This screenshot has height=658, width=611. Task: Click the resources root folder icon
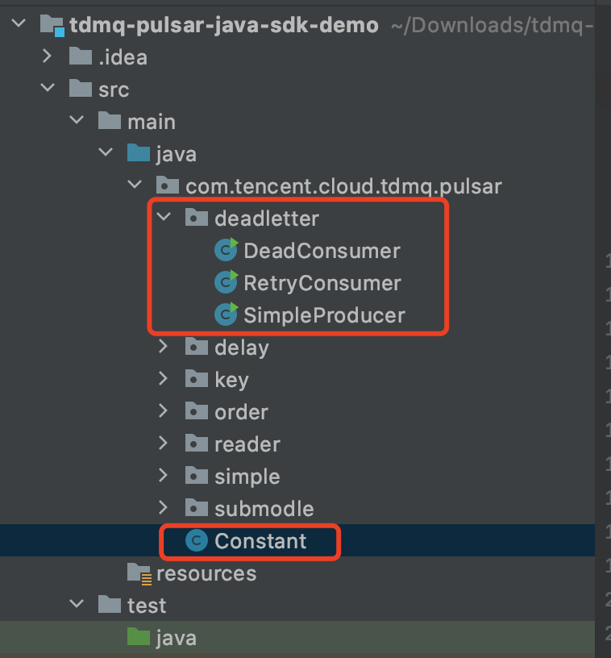139,573
